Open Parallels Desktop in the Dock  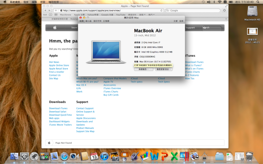[x=185, y=157]
